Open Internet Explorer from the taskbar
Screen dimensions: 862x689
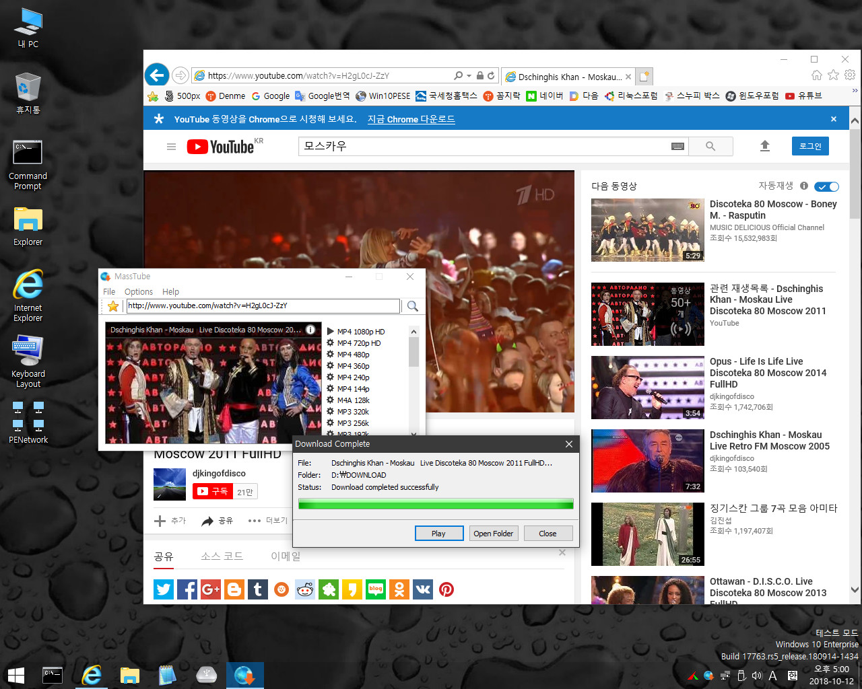click(x=91, y=675)
